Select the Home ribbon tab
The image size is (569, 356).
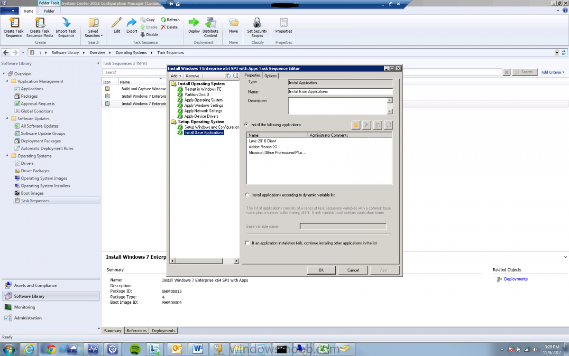(28, 11)
